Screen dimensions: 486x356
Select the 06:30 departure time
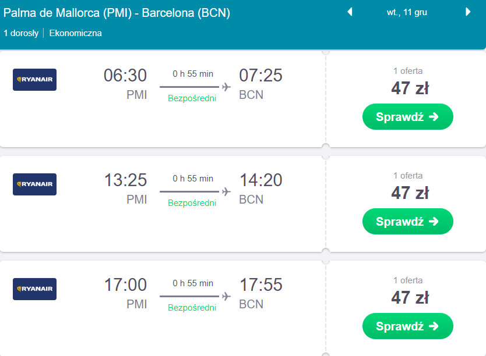pyautogui.click(x=125, y=75)
